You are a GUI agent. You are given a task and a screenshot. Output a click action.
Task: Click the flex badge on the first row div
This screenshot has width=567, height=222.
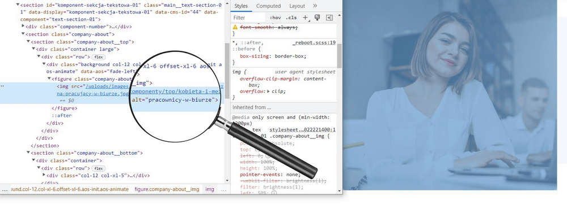tap(98, 57)
